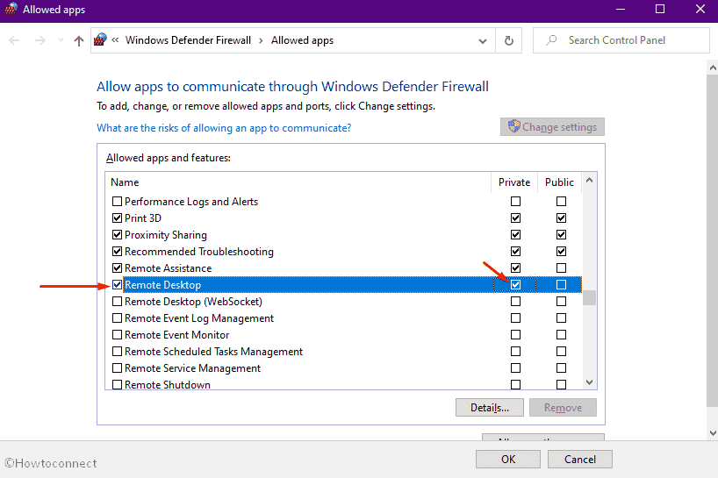Click the app list scrollbar thumb
The image size is (718, 478).
coord(589,298)
